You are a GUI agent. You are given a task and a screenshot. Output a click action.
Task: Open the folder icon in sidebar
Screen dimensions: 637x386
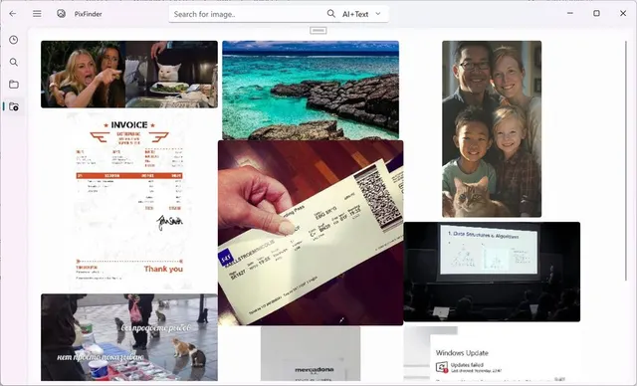(x=14, y=85)
